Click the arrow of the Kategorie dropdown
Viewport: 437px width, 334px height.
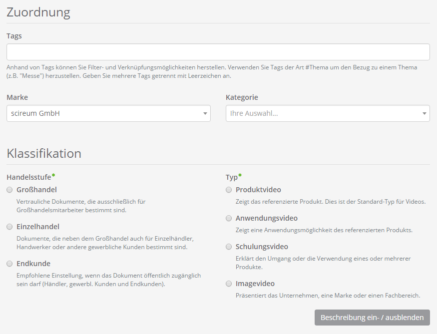click(424, 114)
